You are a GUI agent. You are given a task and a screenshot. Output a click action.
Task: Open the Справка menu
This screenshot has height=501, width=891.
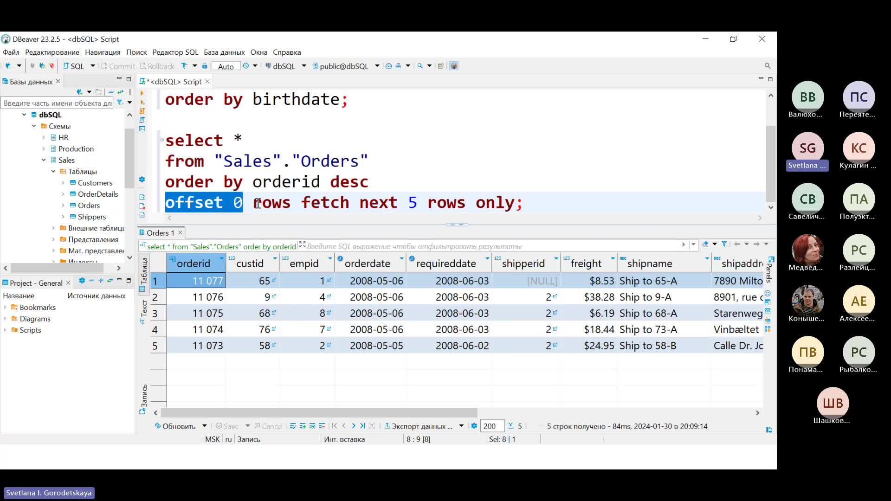click(x=287, y=52)
